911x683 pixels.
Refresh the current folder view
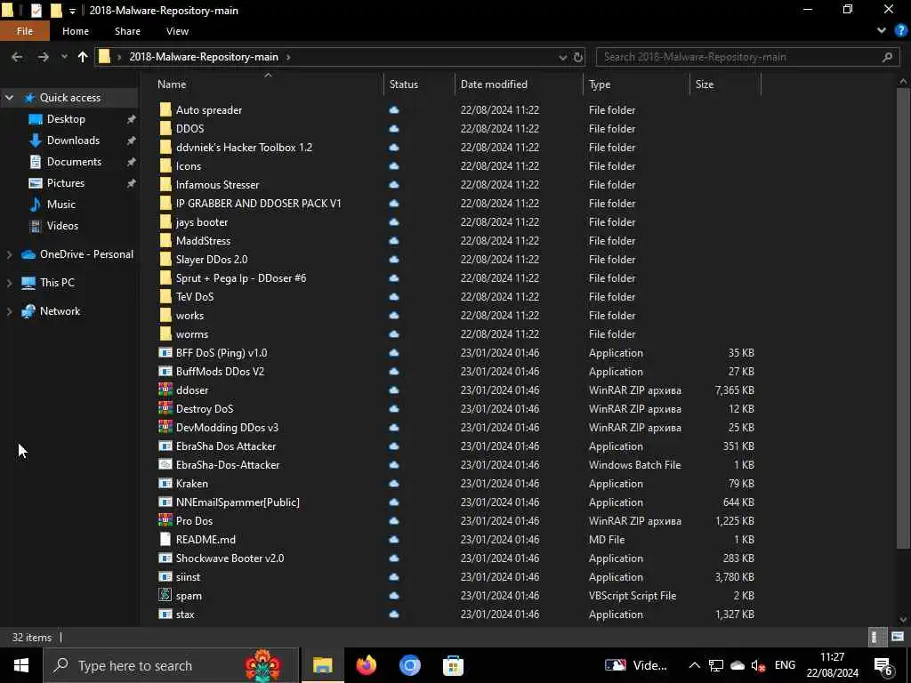tap(578, 57)
